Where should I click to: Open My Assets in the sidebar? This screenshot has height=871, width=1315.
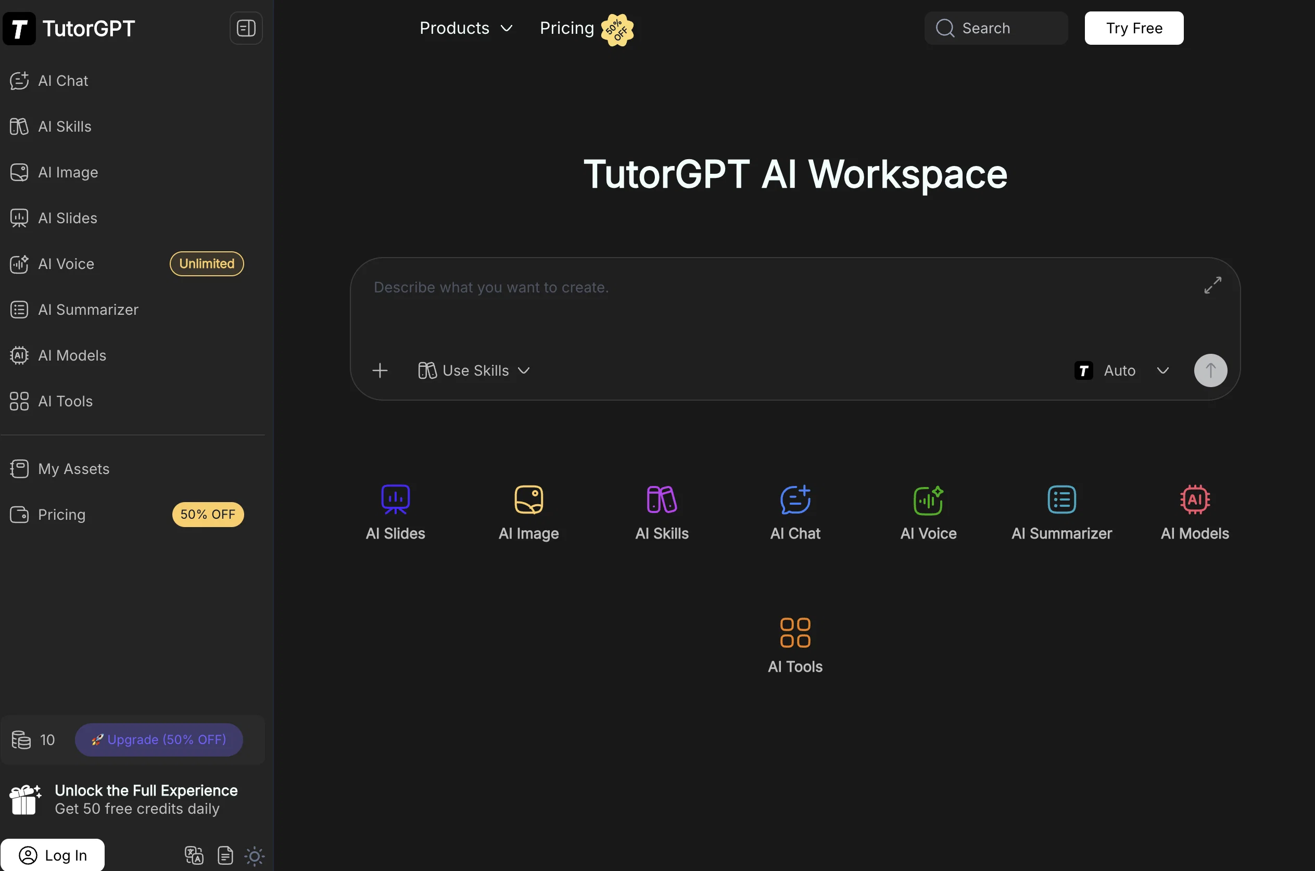click(132, 469)
